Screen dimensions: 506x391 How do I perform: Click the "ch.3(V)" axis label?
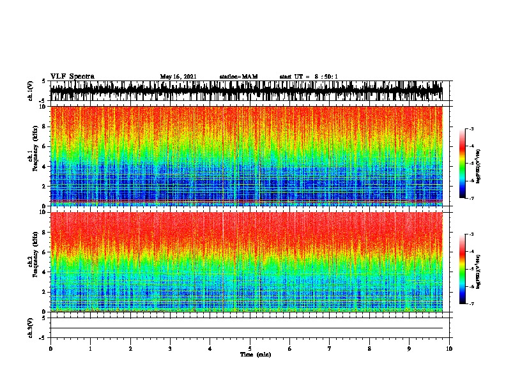(31, 328)
